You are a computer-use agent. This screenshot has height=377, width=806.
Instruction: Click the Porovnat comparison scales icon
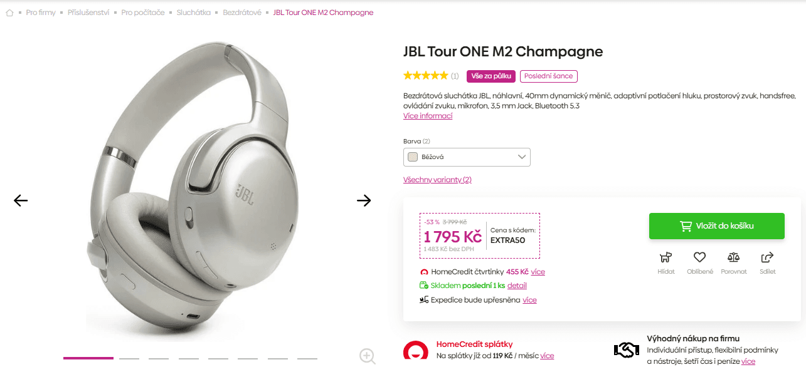[x=733, y=258]
